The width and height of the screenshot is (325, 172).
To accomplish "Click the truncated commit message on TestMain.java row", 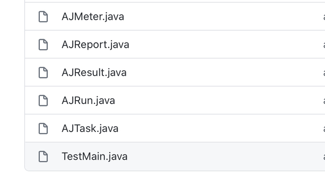I will point(324,156).
